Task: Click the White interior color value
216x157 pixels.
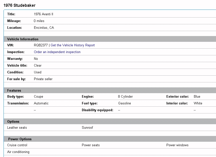Action: [198, 103]
